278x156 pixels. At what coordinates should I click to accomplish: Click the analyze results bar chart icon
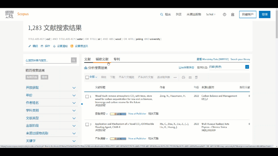(x=86, y=68)
